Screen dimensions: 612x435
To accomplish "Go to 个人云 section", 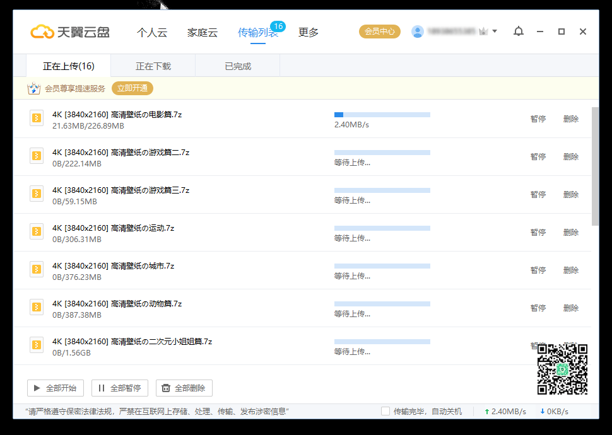I will tap(152, 33).
